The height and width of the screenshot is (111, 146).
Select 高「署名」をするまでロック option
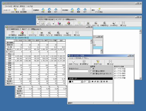(91, 74)
